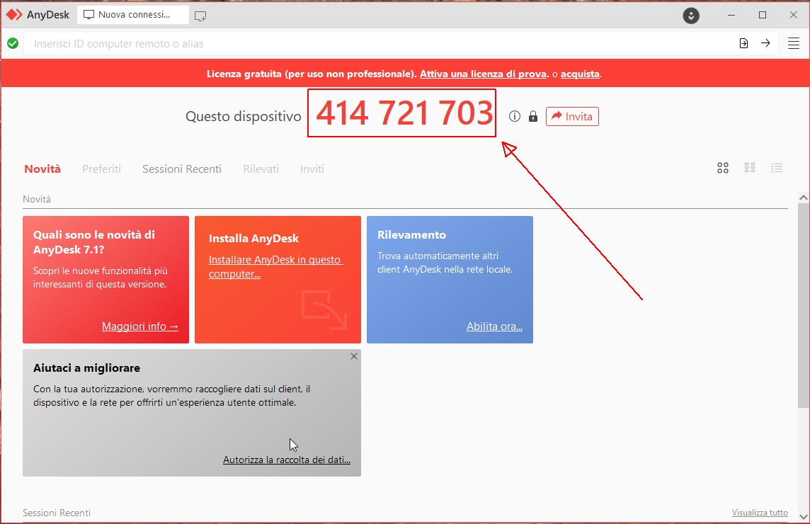Click the scroll down arrow
Screen dimensions: 810x524
pos(804,516)
